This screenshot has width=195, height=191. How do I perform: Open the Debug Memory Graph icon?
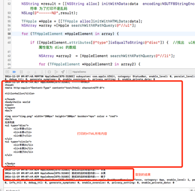click(56, 72)
